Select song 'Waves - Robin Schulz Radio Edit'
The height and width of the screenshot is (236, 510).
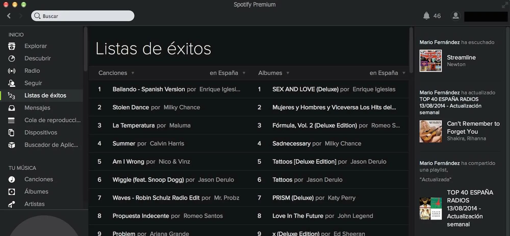tap(156, 198)
